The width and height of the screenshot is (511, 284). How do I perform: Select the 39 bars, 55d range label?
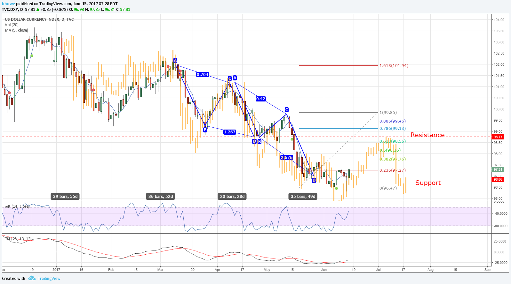(x=65, y=196)
